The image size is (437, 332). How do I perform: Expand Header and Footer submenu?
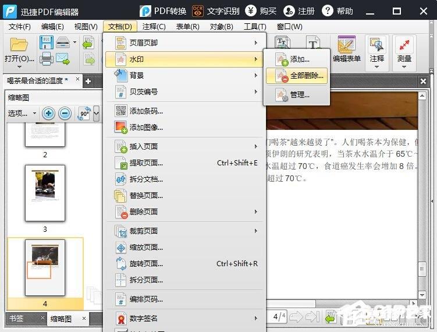pos(184,43)
